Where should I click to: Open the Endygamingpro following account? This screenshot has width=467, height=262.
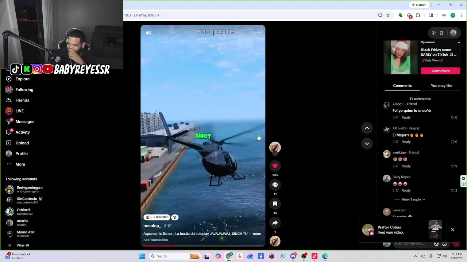[25, 189]
